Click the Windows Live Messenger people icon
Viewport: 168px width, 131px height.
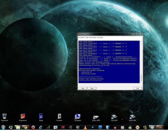point(130,127)
